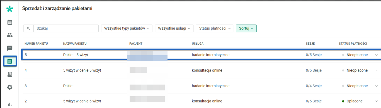Click '0/4 Sesje' in package 3 row
The width and height of the screenshot is (381, 108).
314,86
